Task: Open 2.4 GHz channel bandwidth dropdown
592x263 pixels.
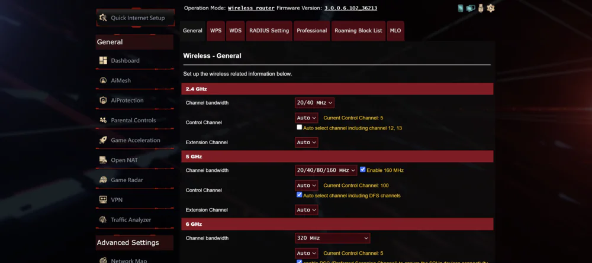Action: click(x=314, y=103)
